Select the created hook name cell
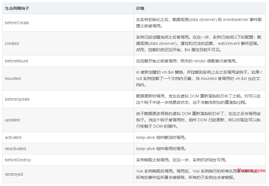Viewport: 269px width, 186px height. tap(12, 43)
